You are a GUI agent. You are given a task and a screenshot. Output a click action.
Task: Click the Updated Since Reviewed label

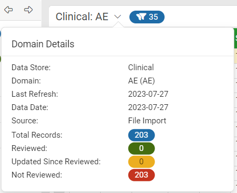pyautogui.click(x=56, y=162)
